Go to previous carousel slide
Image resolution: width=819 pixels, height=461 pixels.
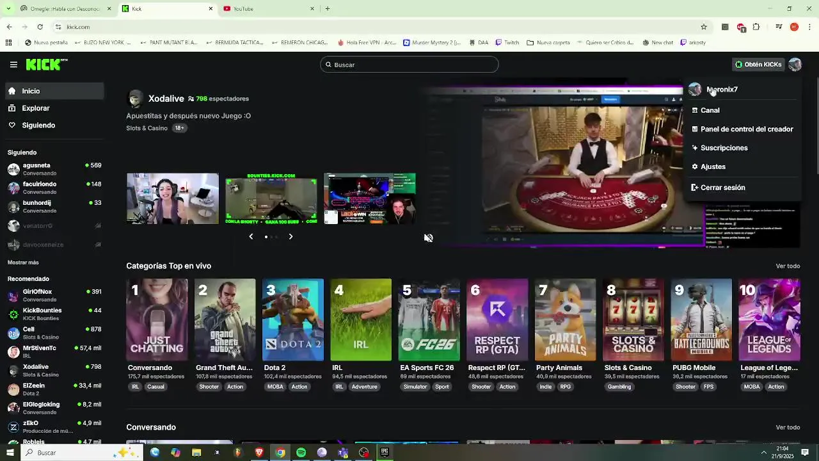click(x=251, y=236)
